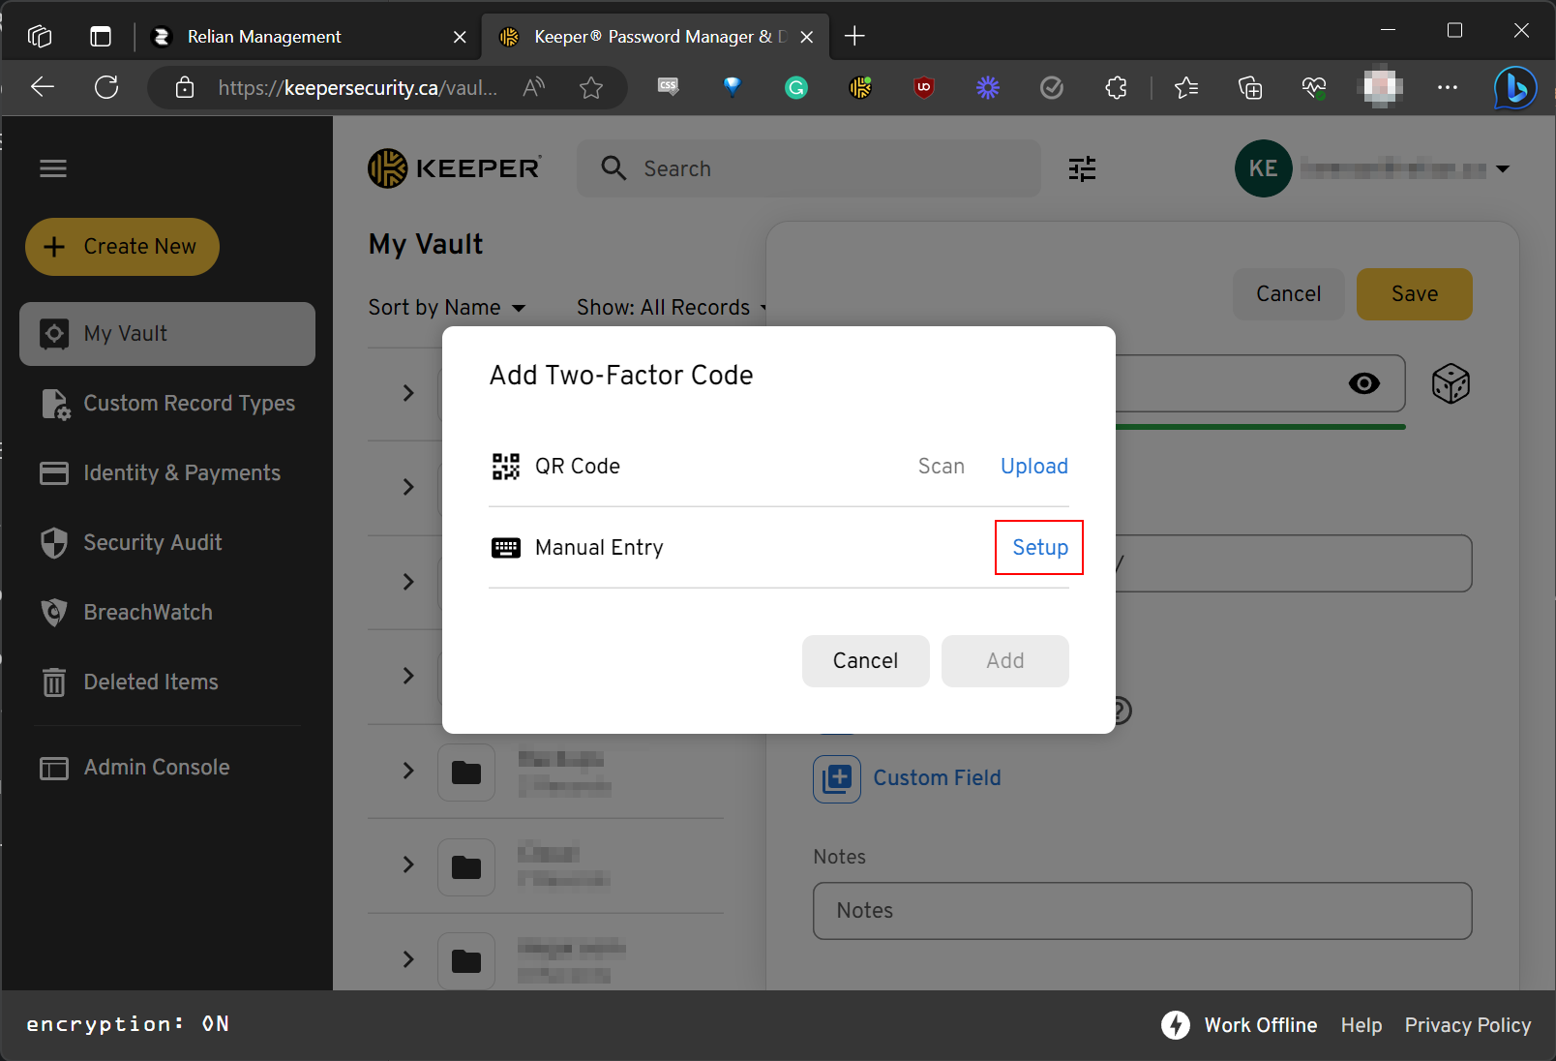Click the QR Code icon
The width and height of the screenshot is (1556, 1061).
[505, 467]
